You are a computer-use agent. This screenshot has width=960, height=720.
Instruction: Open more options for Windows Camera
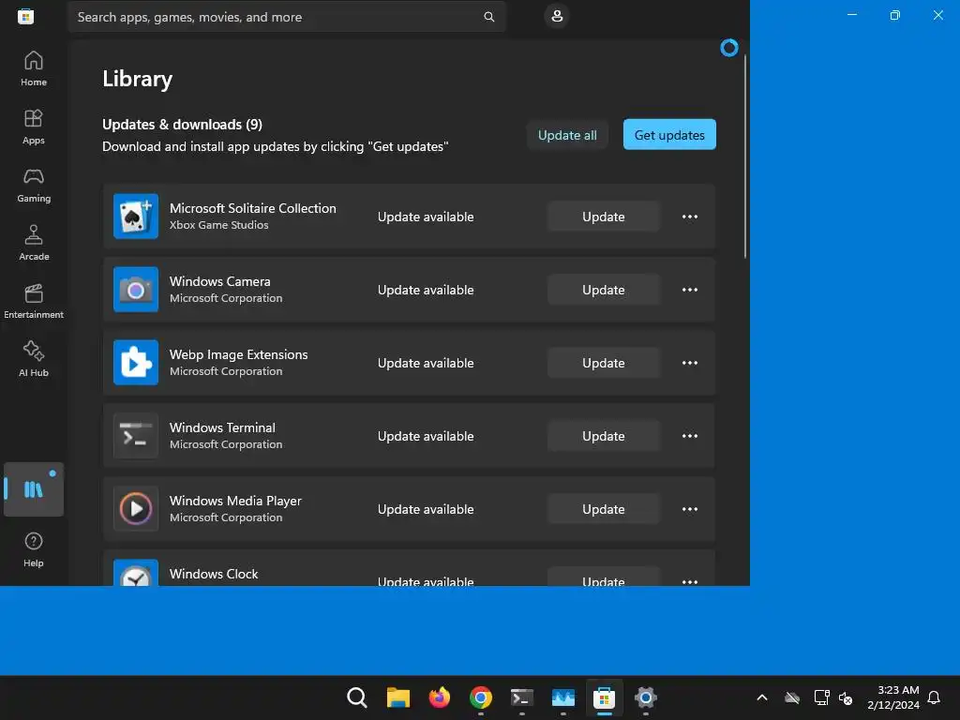[690, 290]
